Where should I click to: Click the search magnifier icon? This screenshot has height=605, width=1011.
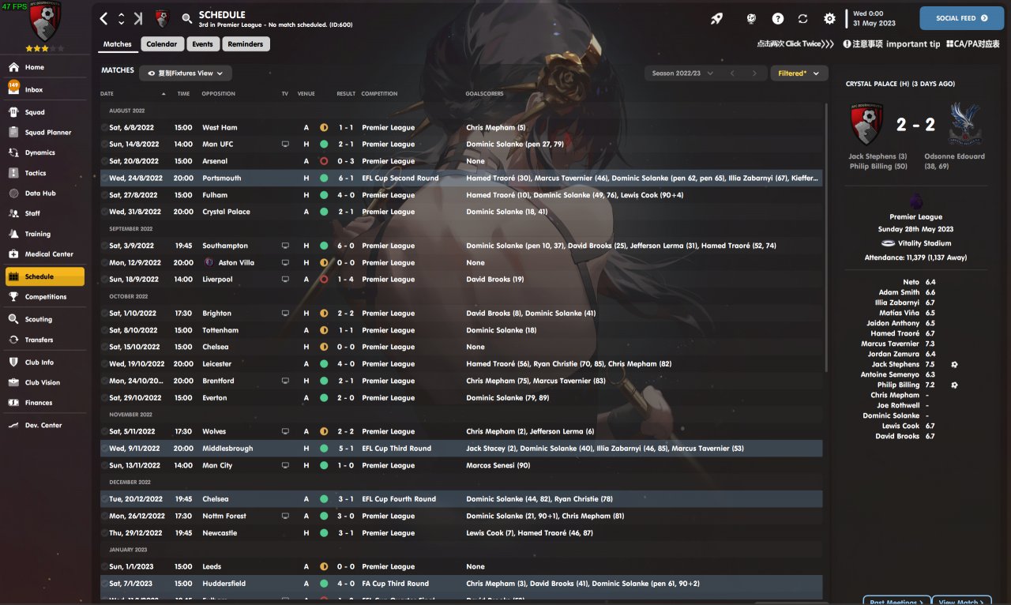[187, 18]
